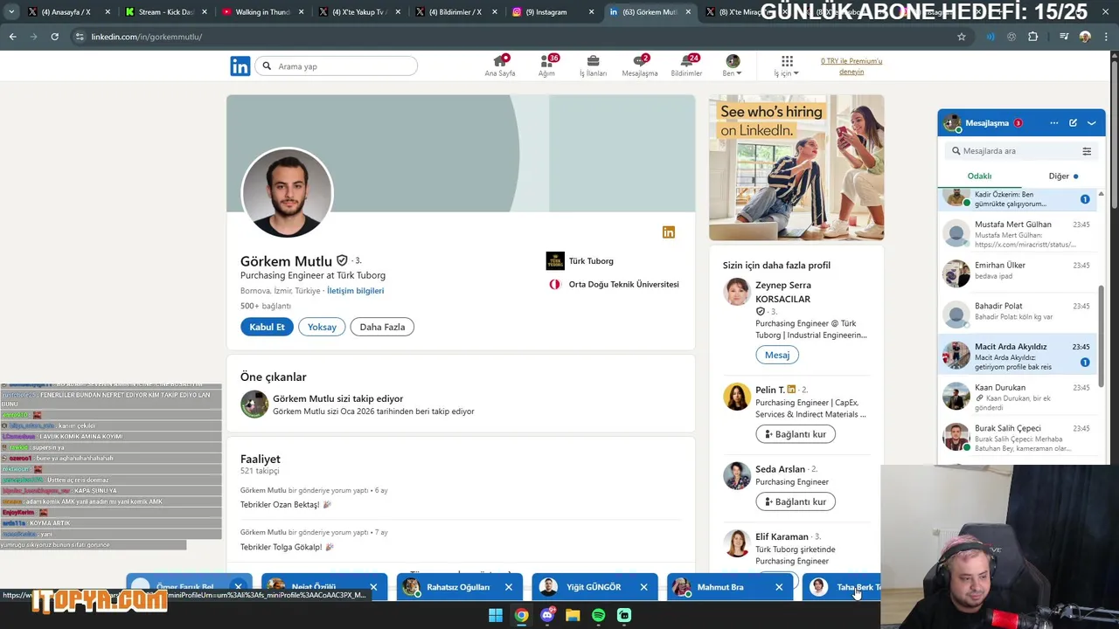The width and height of the screenshot is (1119, 629).
Task: Click Görkem Mutlu's profile photo
Action: (287, 192)
